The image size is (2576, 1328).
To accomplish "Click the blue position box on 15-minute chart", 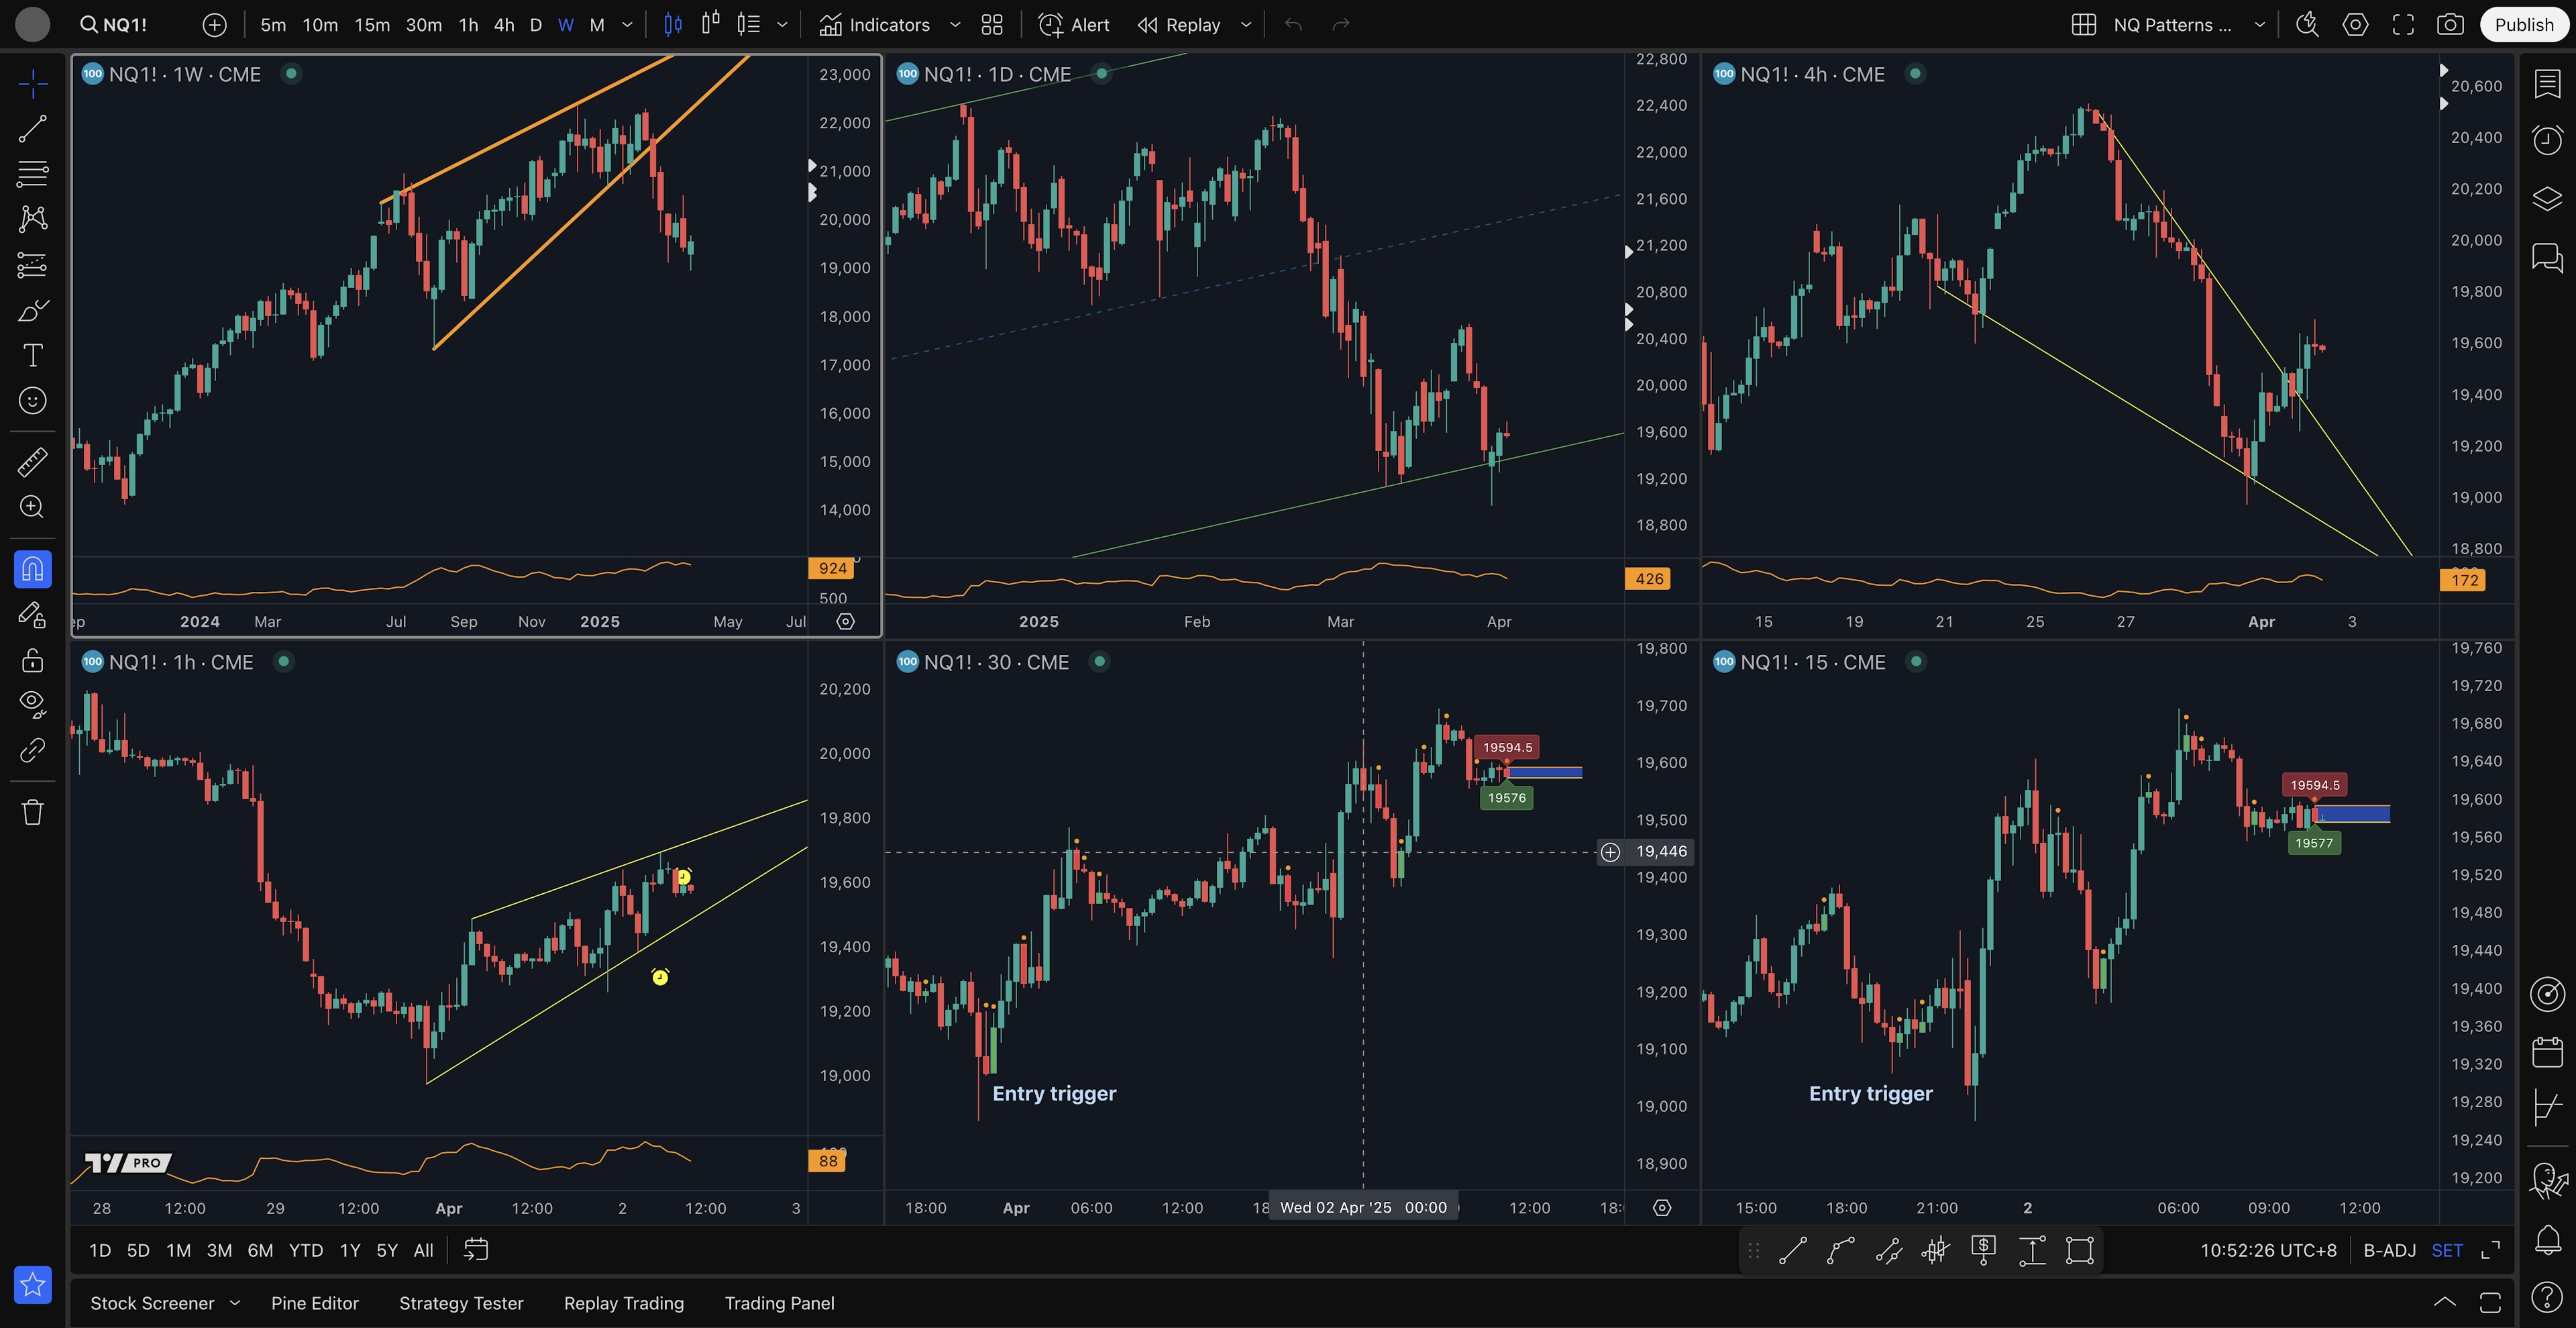I will [2354, 815].
